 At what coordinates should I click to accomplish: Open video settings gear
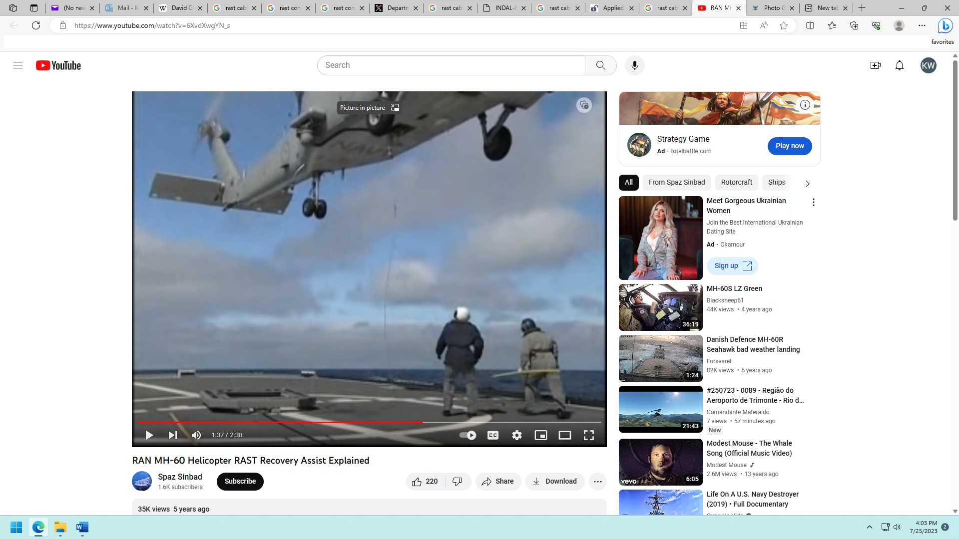pos(517,435)
